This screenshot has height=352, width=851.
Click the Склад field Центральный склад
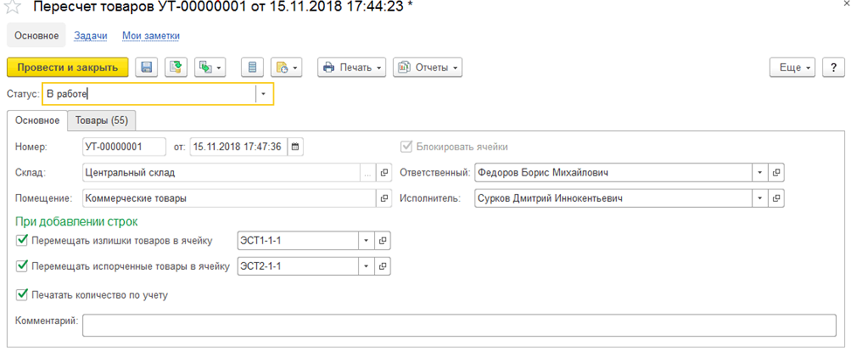(221, 172)
